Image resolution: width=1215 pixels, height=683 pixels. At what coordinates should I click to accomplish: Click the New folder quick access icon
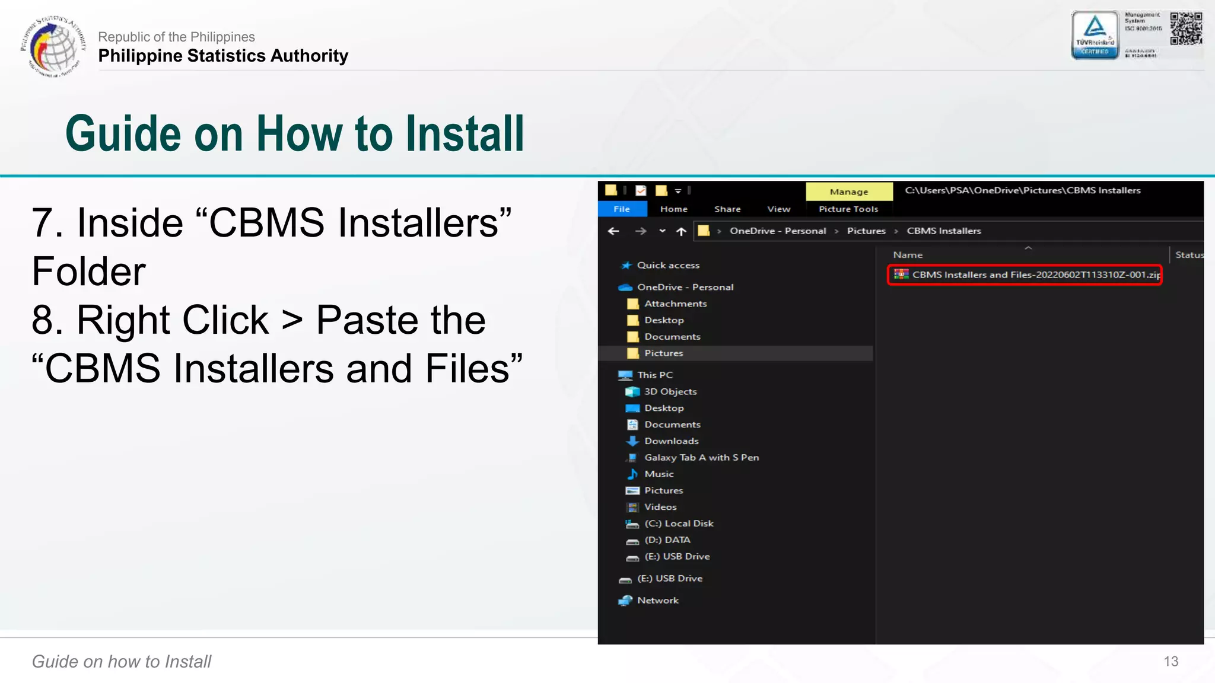(x=661, y=190)
